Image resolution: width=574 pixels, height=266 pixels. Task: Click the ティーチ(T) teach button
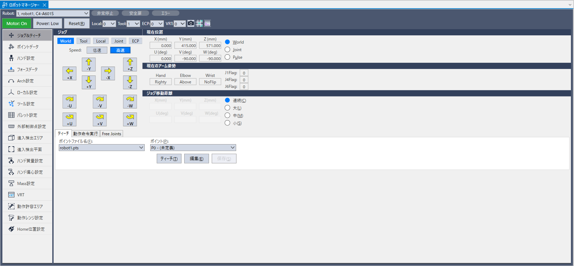pyautogui.click(x=169, y=159)
